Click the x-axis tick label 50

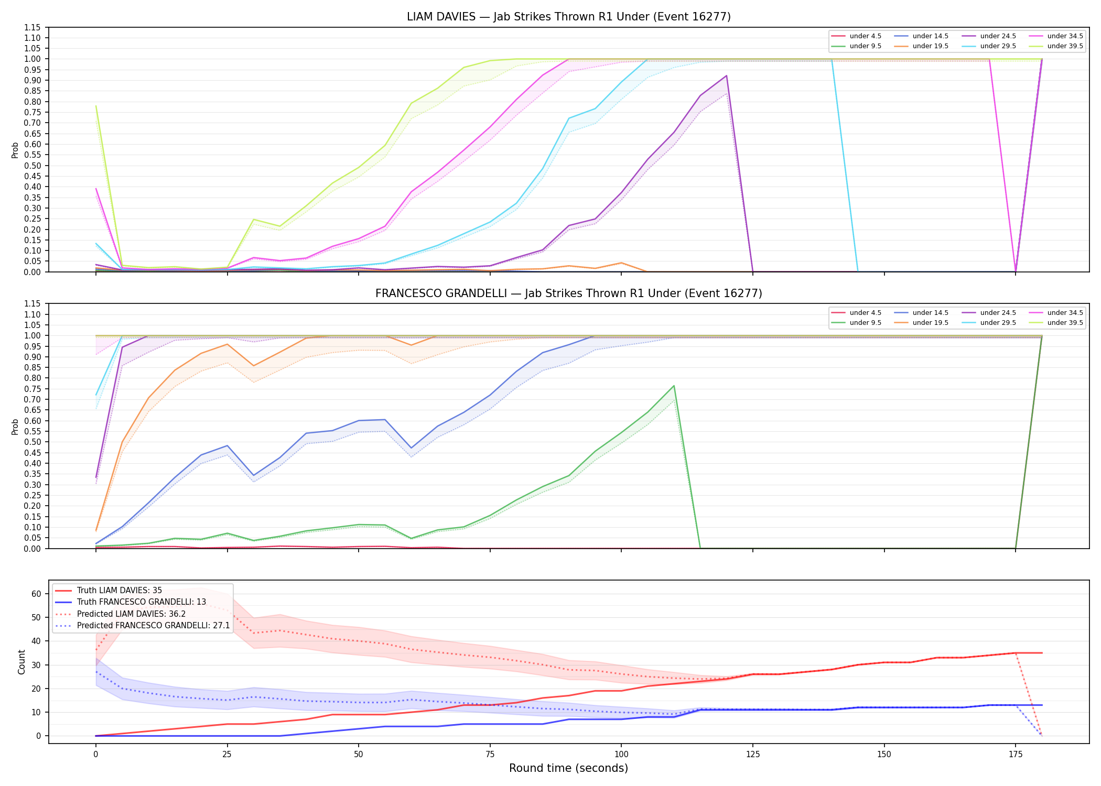(x=358, y=755)
